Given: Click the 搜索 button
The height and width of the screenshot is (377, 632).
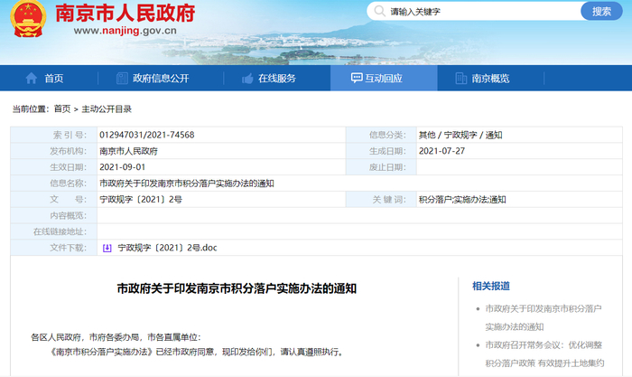Looking at the screenshot, I should (601, 12).
